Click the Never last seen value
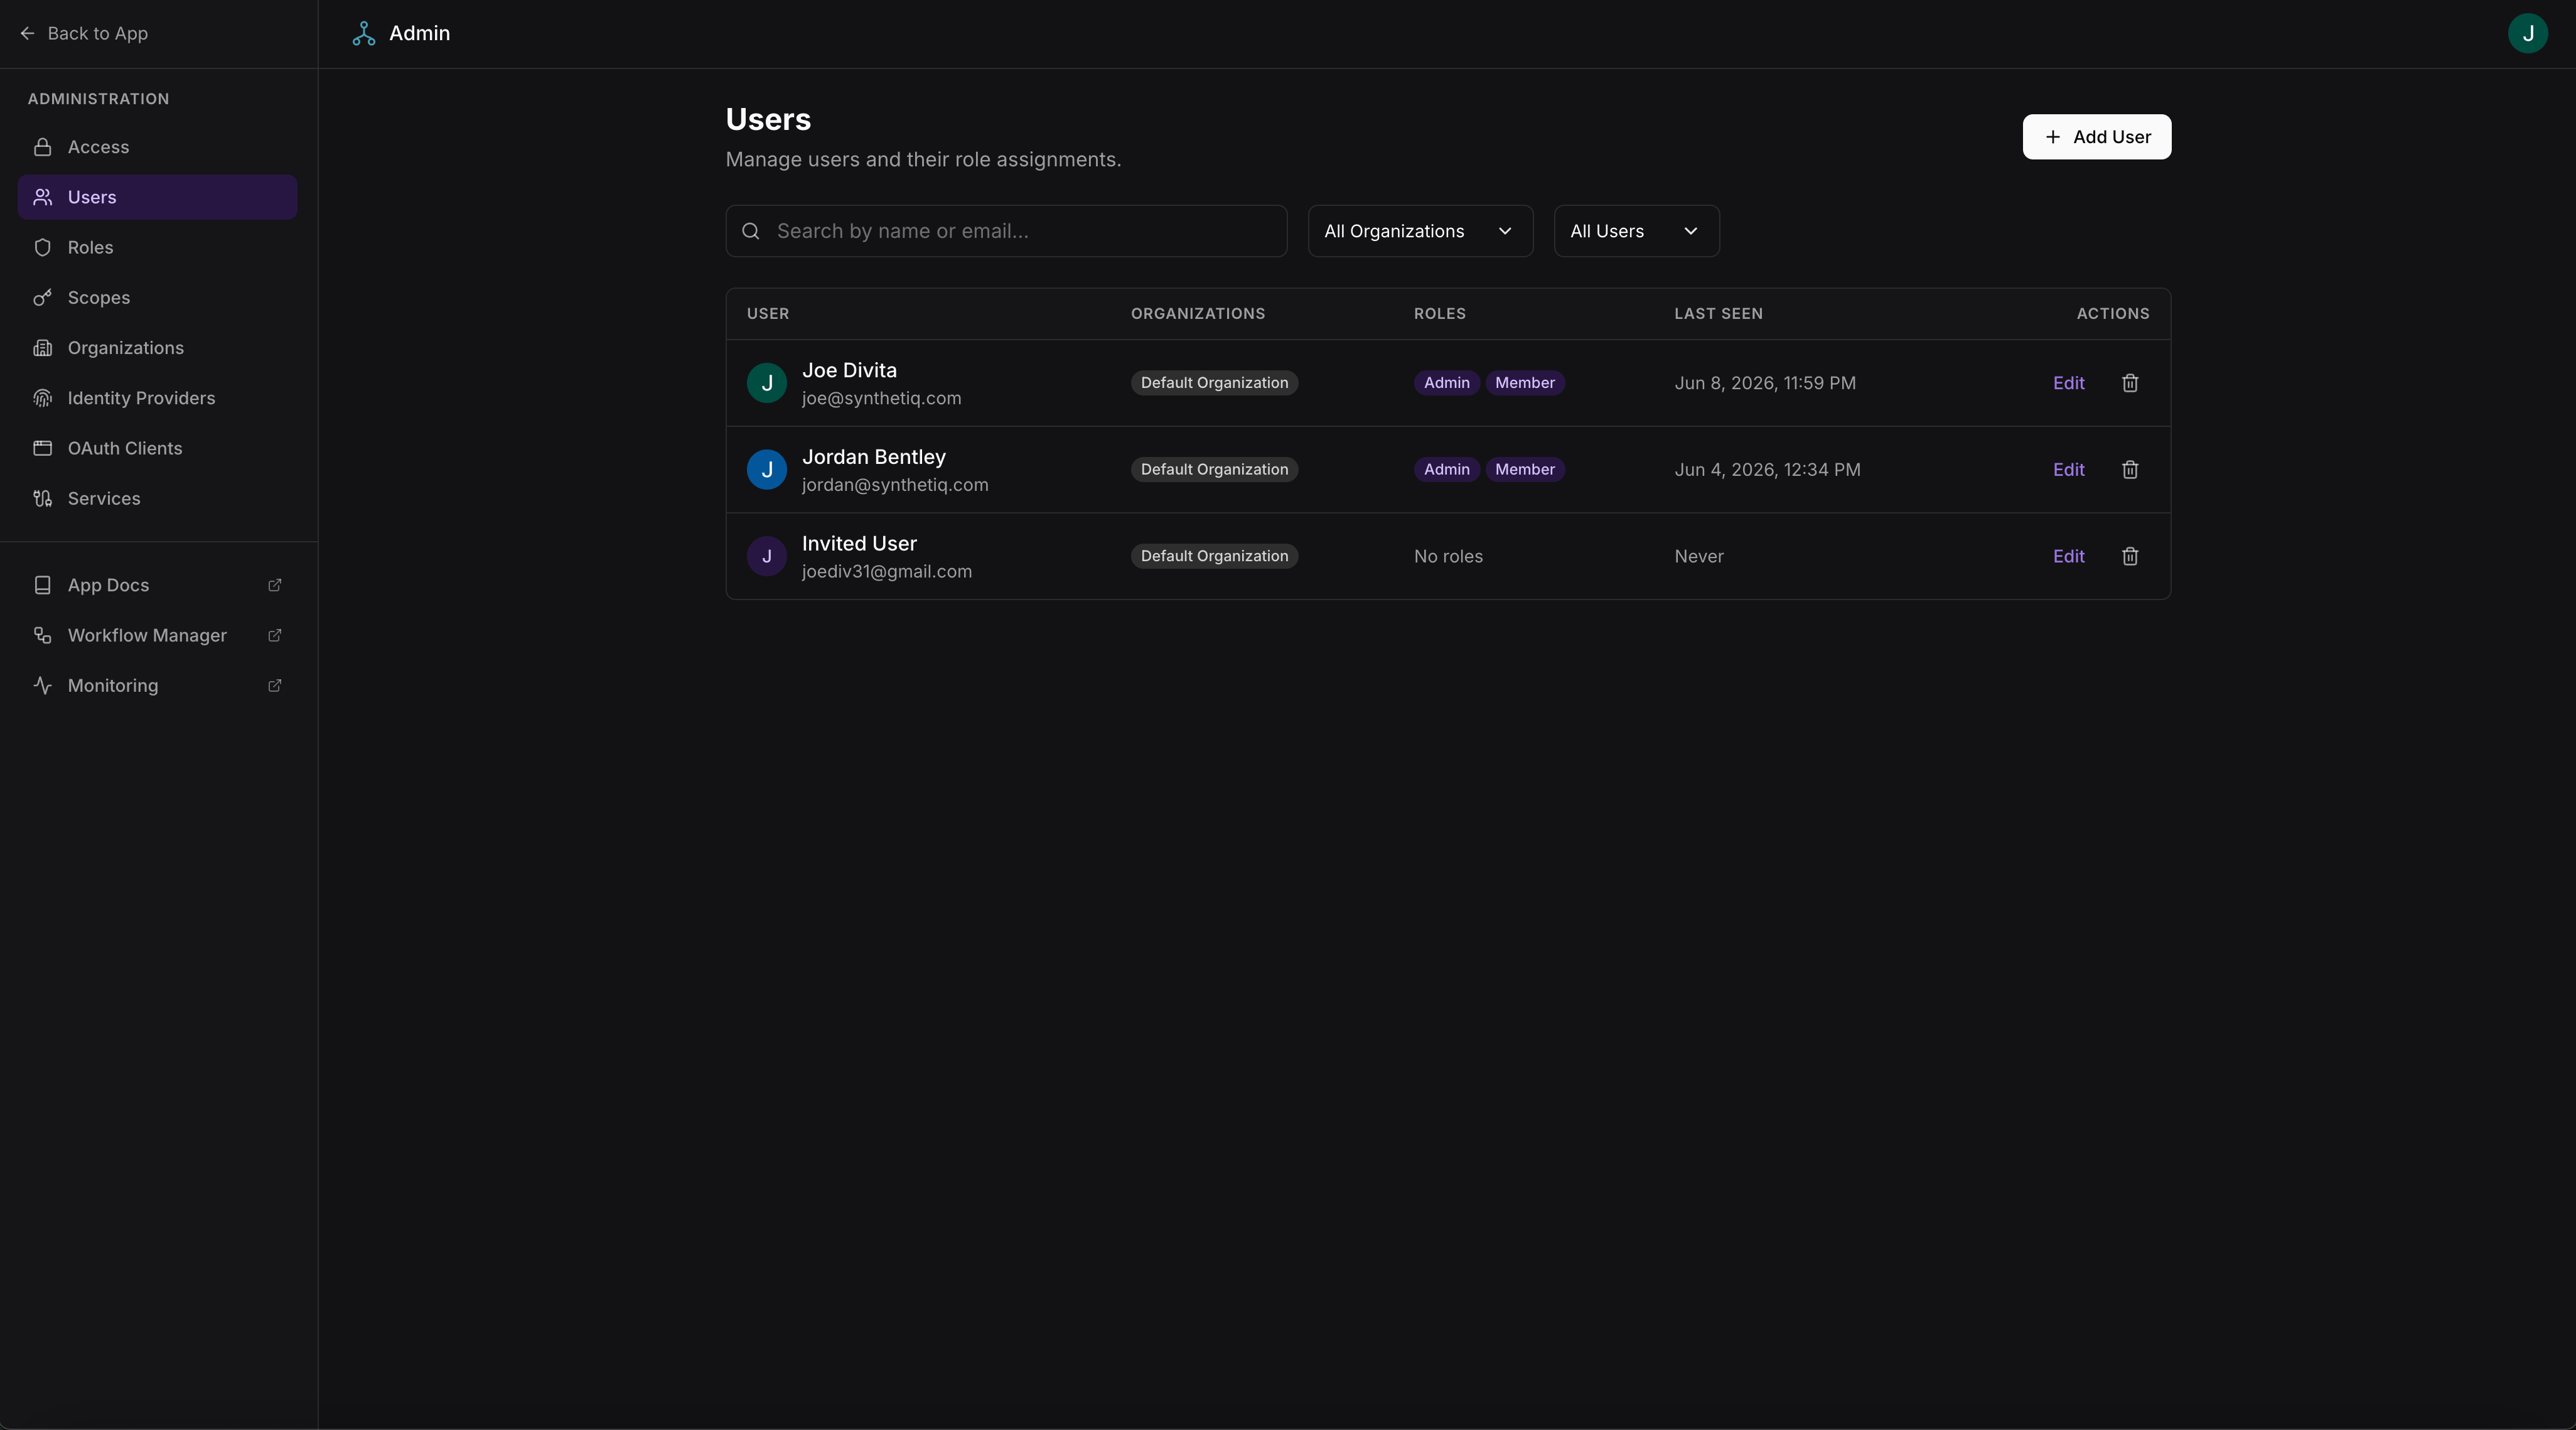The width and height of the screenshot is (2576, 1430). point(1699,556)
